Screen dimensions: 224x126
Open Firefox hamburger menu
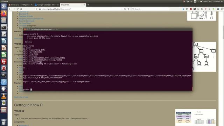pyautogui.click(x=222, y=9)
